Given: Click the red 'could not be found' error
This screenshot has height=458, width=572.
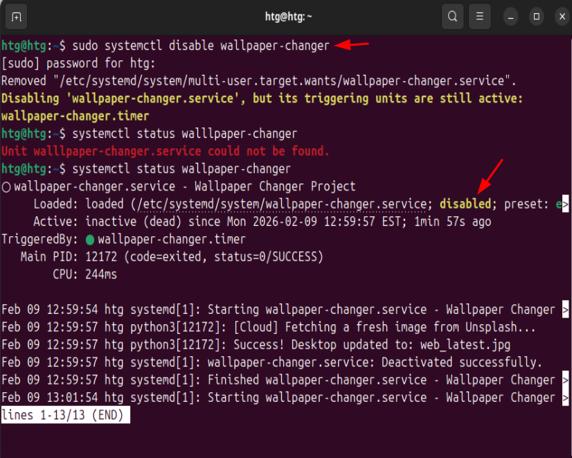Looking at the screenshot, I should click(x=166, y=151).
